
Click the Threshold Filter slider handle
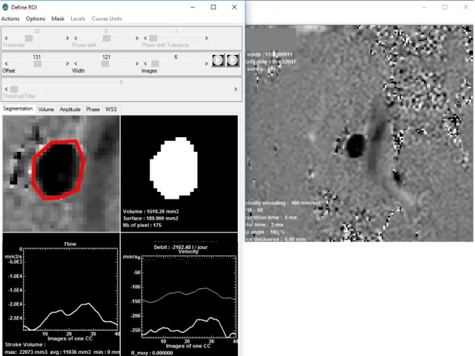point(14,89)
